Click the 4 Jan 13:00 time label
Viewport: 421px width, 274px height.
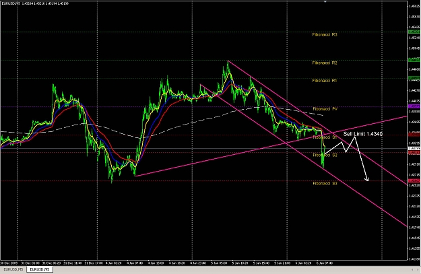point(156,263)
